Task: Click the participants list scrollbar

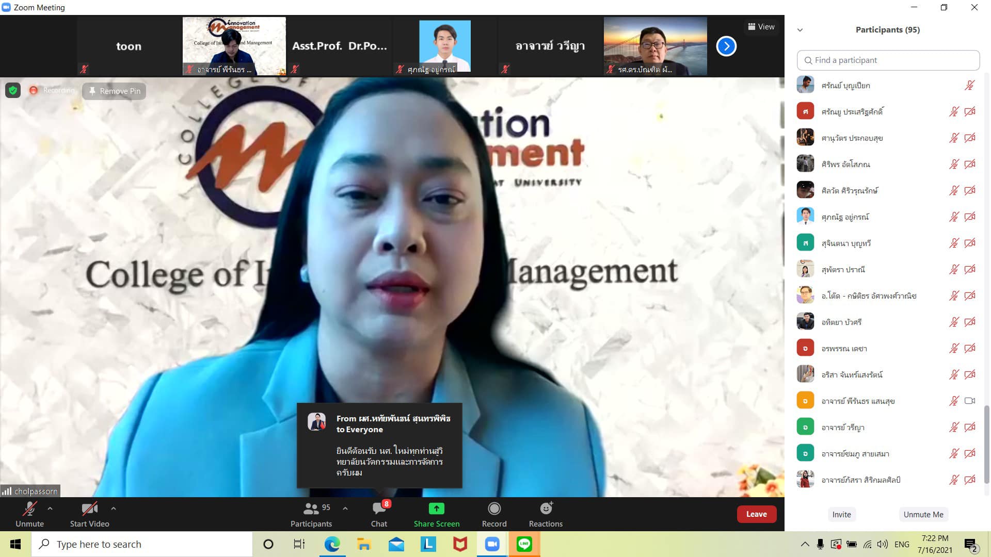Action: coord(986,444)
